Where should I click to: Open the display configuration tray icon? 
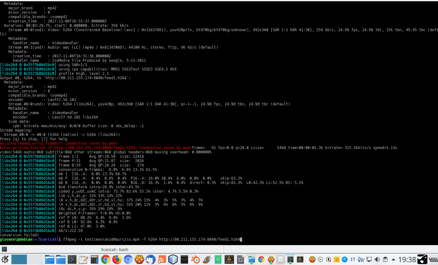pos(369,259)
